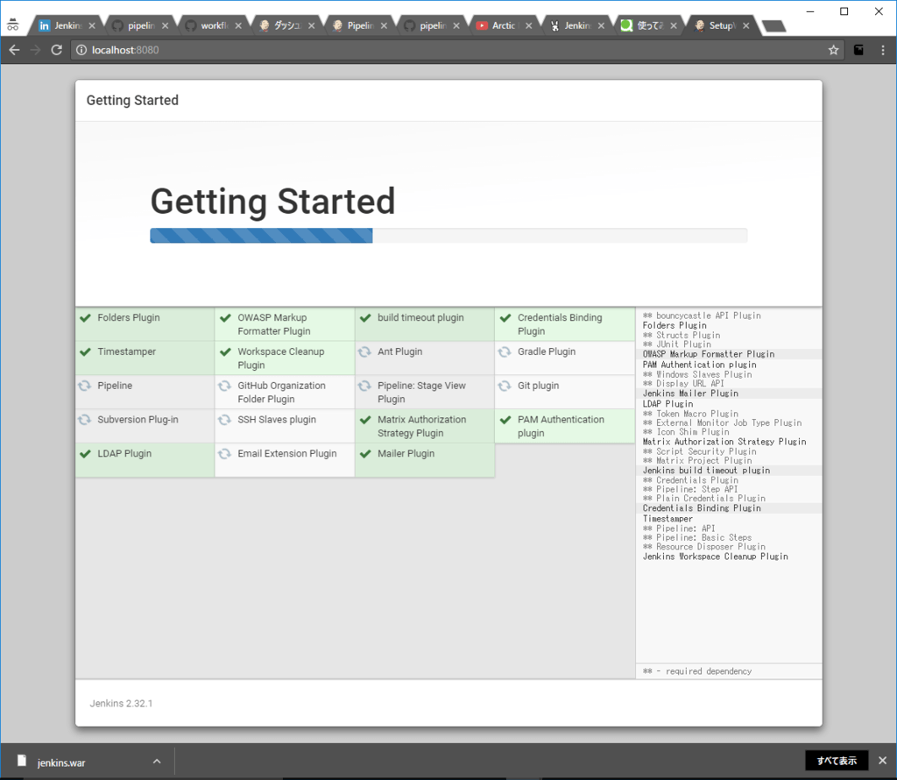Click the spinner icon for GitHub Organization Folder Plugin
The height and width of the screenshot is (780, 897).
(x=224, y=386)
